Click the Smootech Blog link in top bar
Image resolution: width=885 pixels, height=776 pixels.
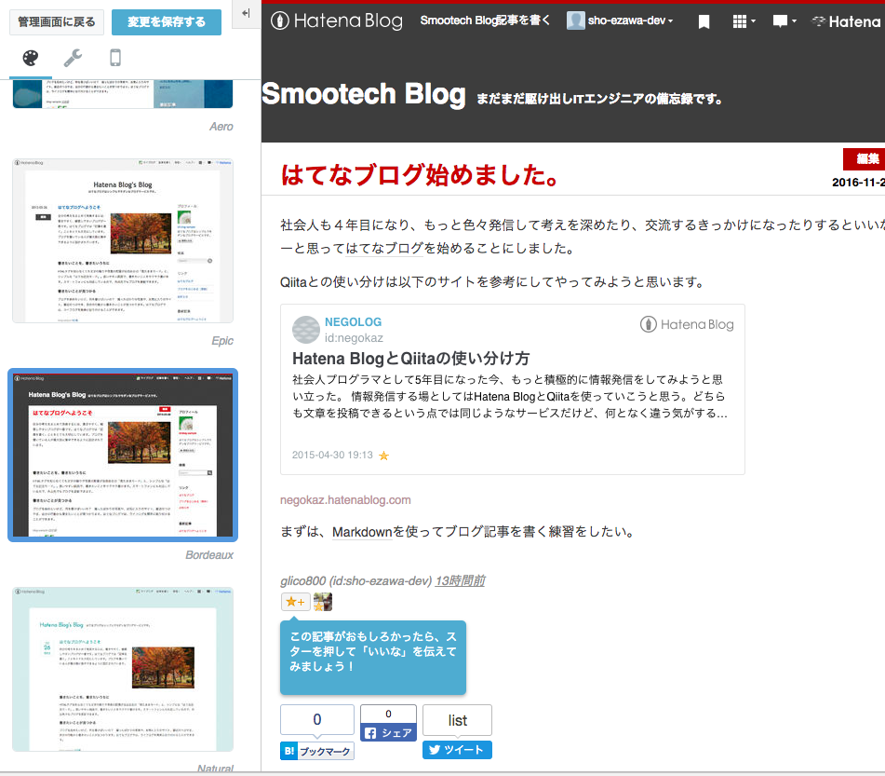(458, 20)
